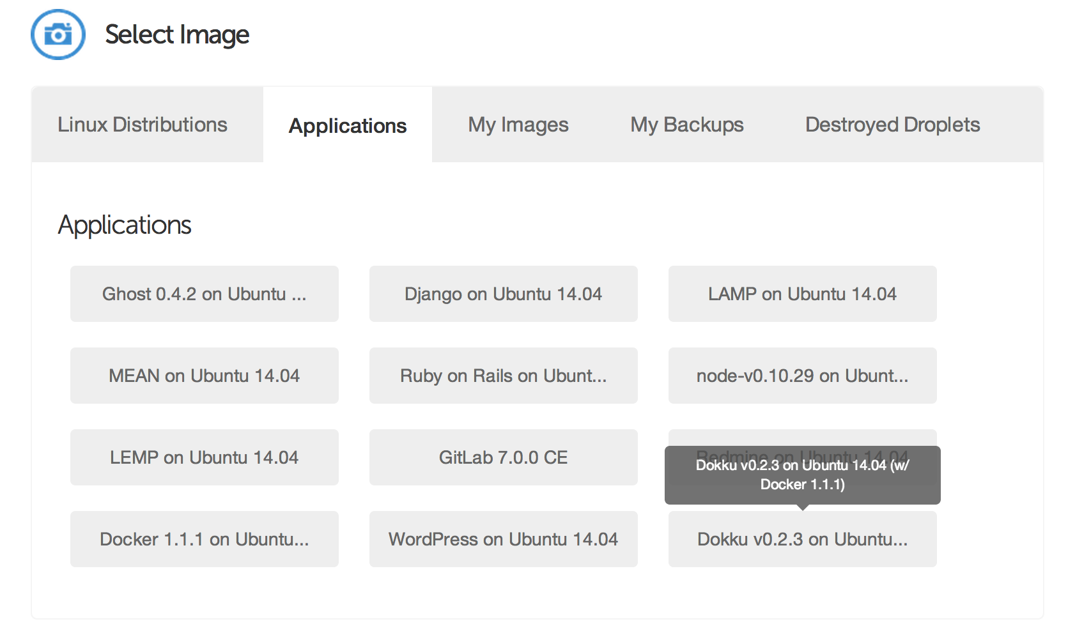Choose the Dokku v0.2.3 on Ubuntu image
The height and width of the screenshot is (640, 1075).
802,539
